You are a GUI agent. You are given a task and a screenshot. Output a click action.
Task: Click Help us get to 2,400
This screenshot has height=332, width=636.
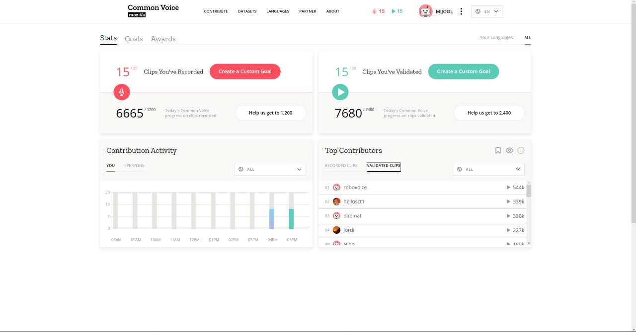(489, 113)
